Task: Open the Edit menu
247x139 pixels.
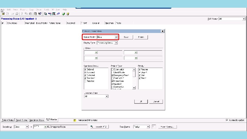Action: click(x=9, y=10)
